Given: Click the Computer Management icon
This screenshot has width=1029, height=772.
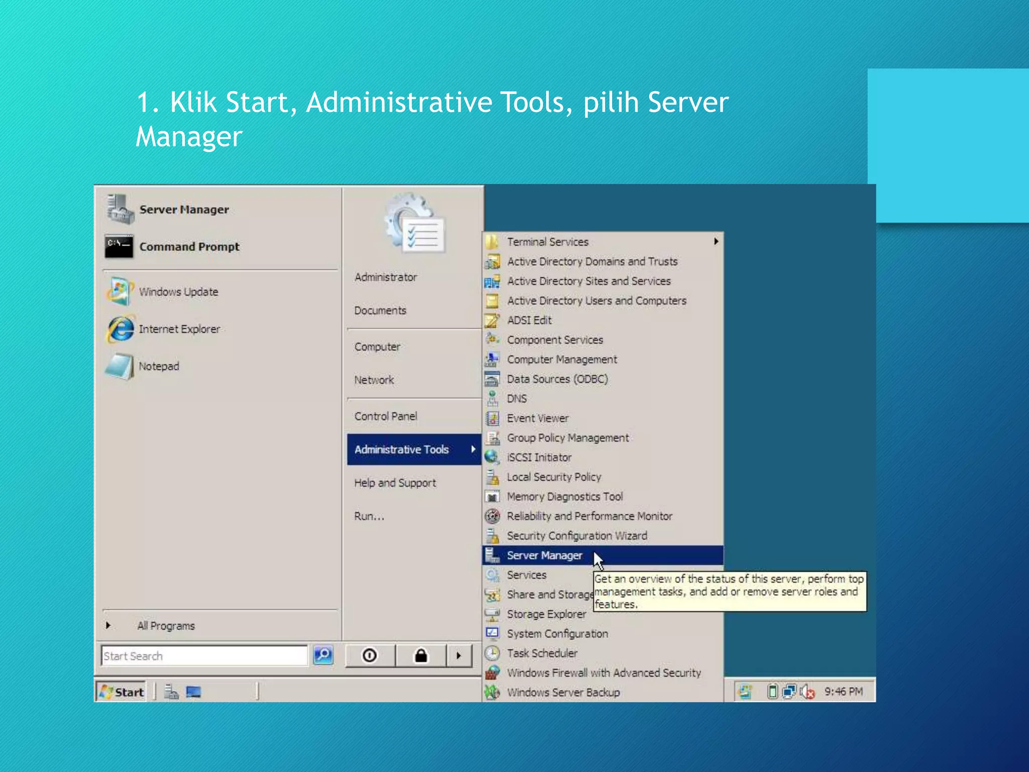Looking at the screenshot, I should (492, 359).
